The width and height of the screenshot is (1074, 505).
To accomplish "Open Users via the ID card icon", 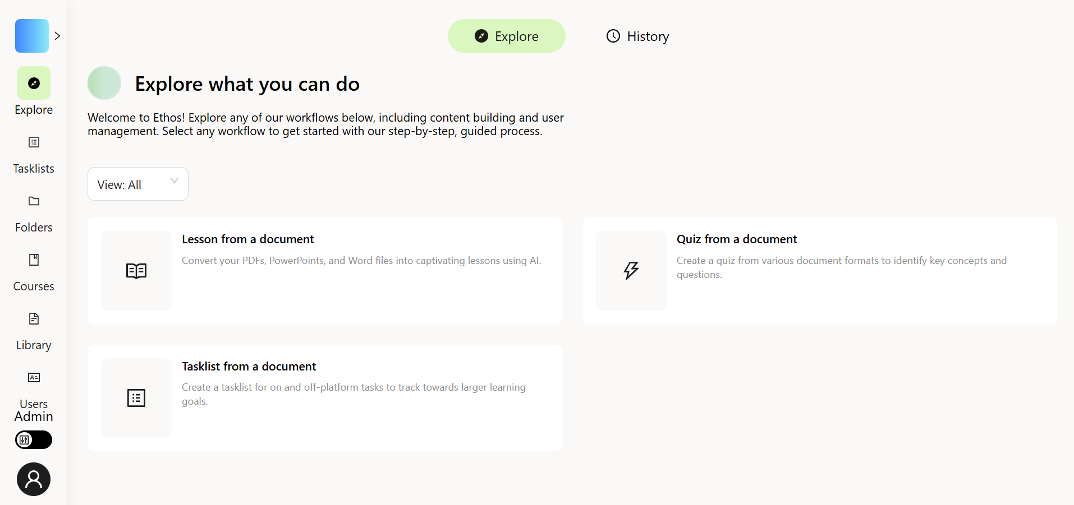I will pyautogui.click(x=34, y=378).
